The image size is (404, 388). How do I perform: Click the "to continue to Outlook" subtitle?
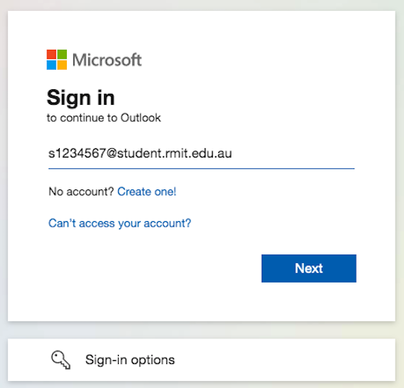coord(103,118)
